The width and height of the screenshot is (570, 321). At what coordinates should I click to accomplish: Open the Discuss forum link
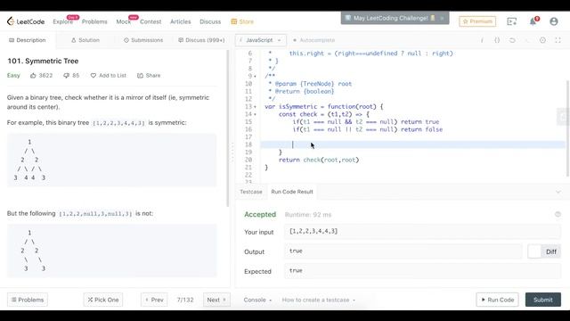210,21
